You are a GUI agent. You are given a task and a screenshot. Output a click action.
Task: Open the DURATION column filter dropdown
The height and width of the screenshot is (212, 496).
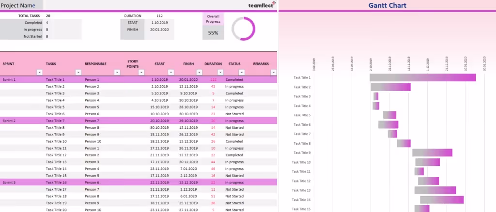pos(220,72)
